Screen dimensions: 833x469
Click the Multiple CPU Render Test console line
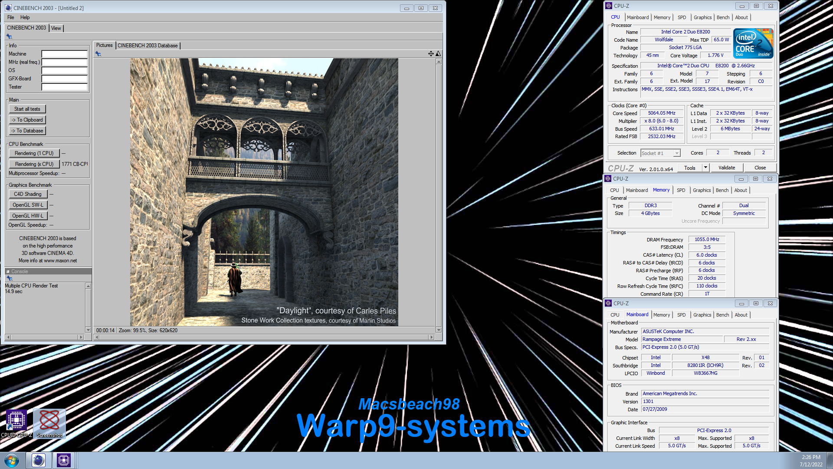(31, 286)
